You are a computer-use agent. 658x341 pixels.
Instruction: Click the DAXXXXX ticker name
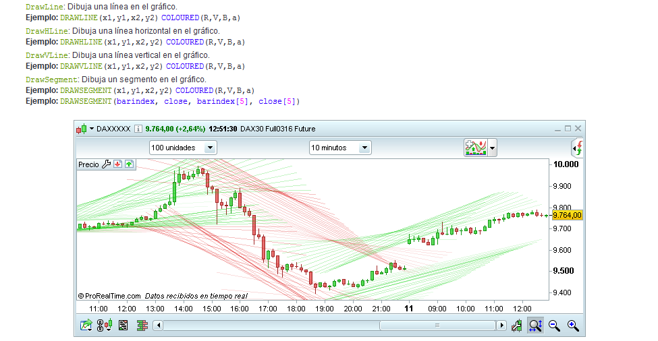click(x=113, y=129)
